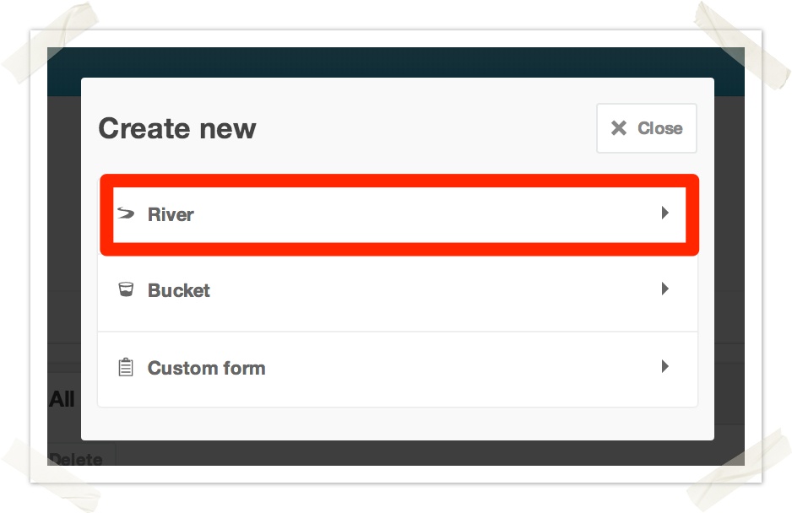Pick the Custom form label

pyautogui.click(x=206, y=368)
